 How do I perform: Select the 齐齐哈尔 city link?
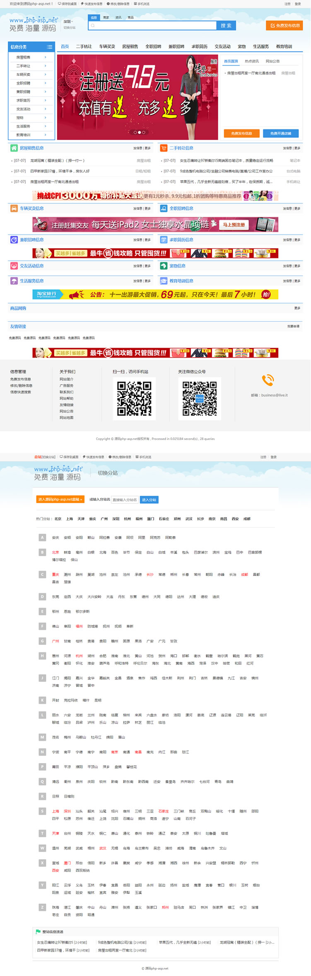187,782
